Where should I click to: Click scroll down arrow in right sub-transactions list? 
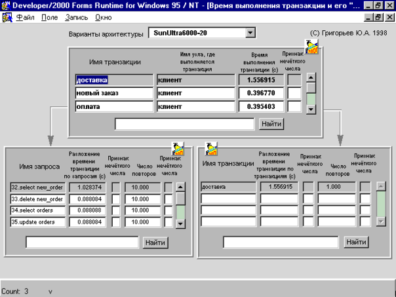point(381,222)
